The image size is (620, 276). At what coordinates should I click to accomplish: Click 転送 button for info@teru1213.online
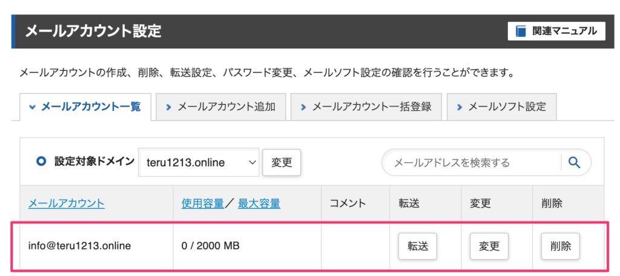[x=418, y=246]
